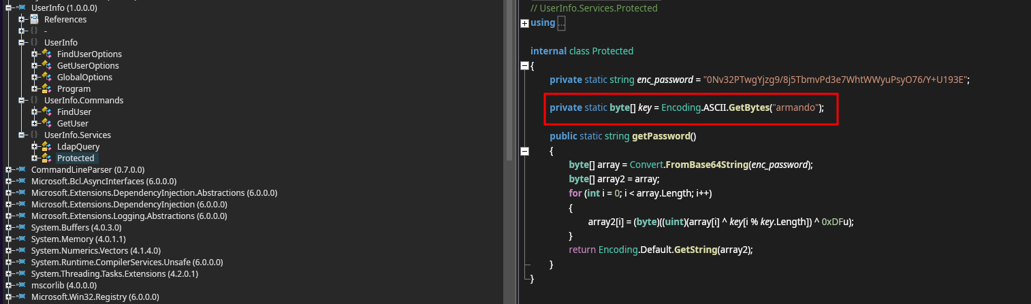Click the FindUser class icon
Image resolution: width=1031 pixels, height=304 pixels.
(x=47, y=112)
